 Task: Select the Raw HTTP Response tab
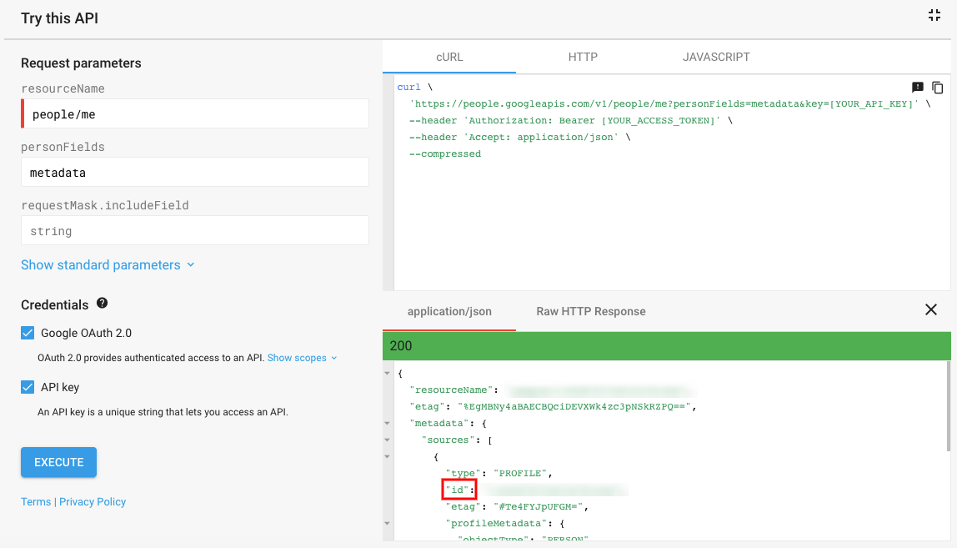point(591,312)
